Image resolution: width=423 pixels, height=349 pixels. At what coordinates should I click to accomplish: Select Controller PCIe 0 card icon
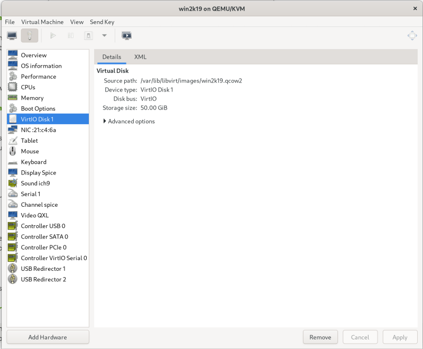(x=13, y=247)
